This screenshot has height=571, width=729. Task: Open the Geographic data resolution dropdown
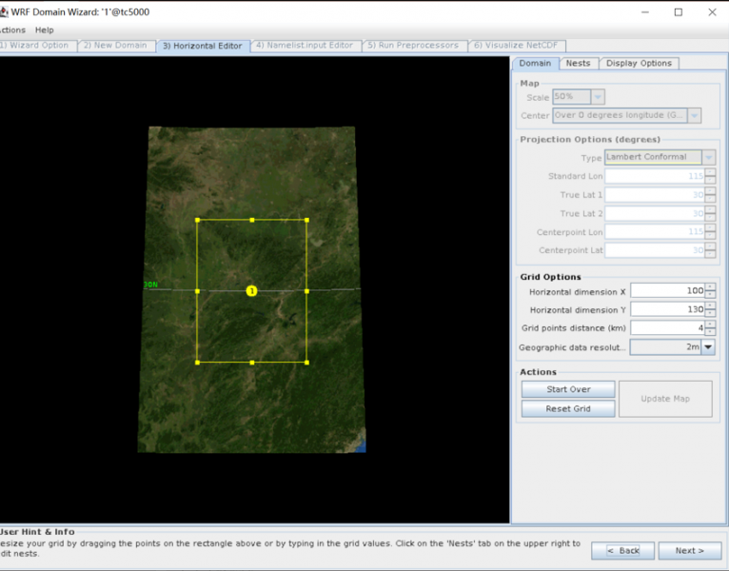708,347
